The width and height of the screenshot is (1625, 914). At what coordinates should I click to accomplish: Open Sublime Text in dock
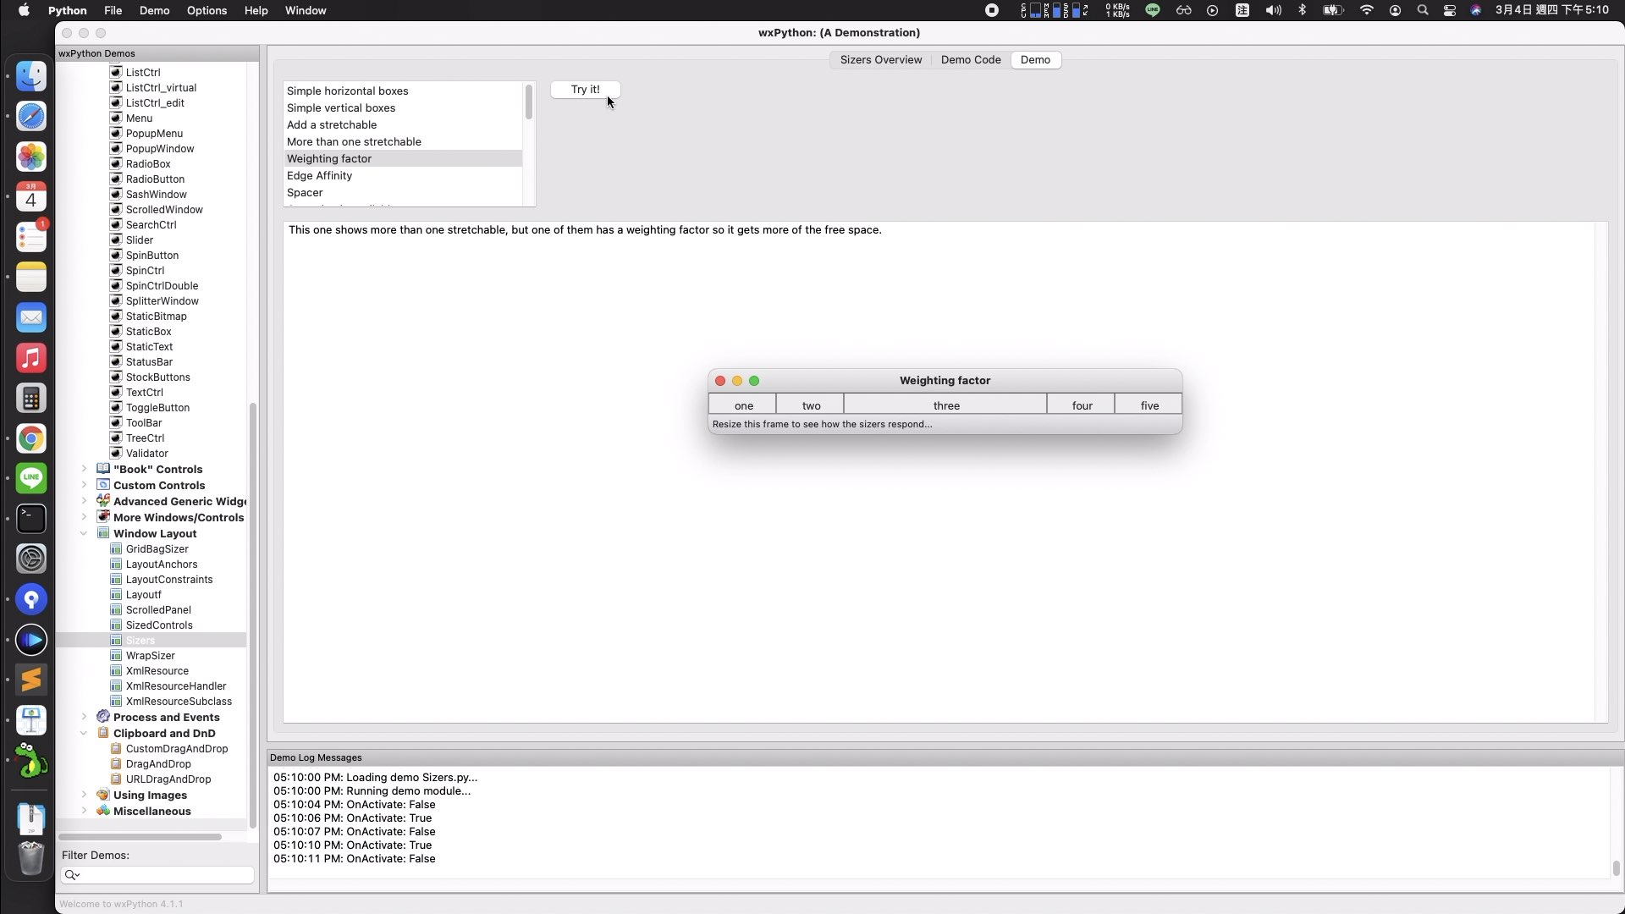(31, 680)
